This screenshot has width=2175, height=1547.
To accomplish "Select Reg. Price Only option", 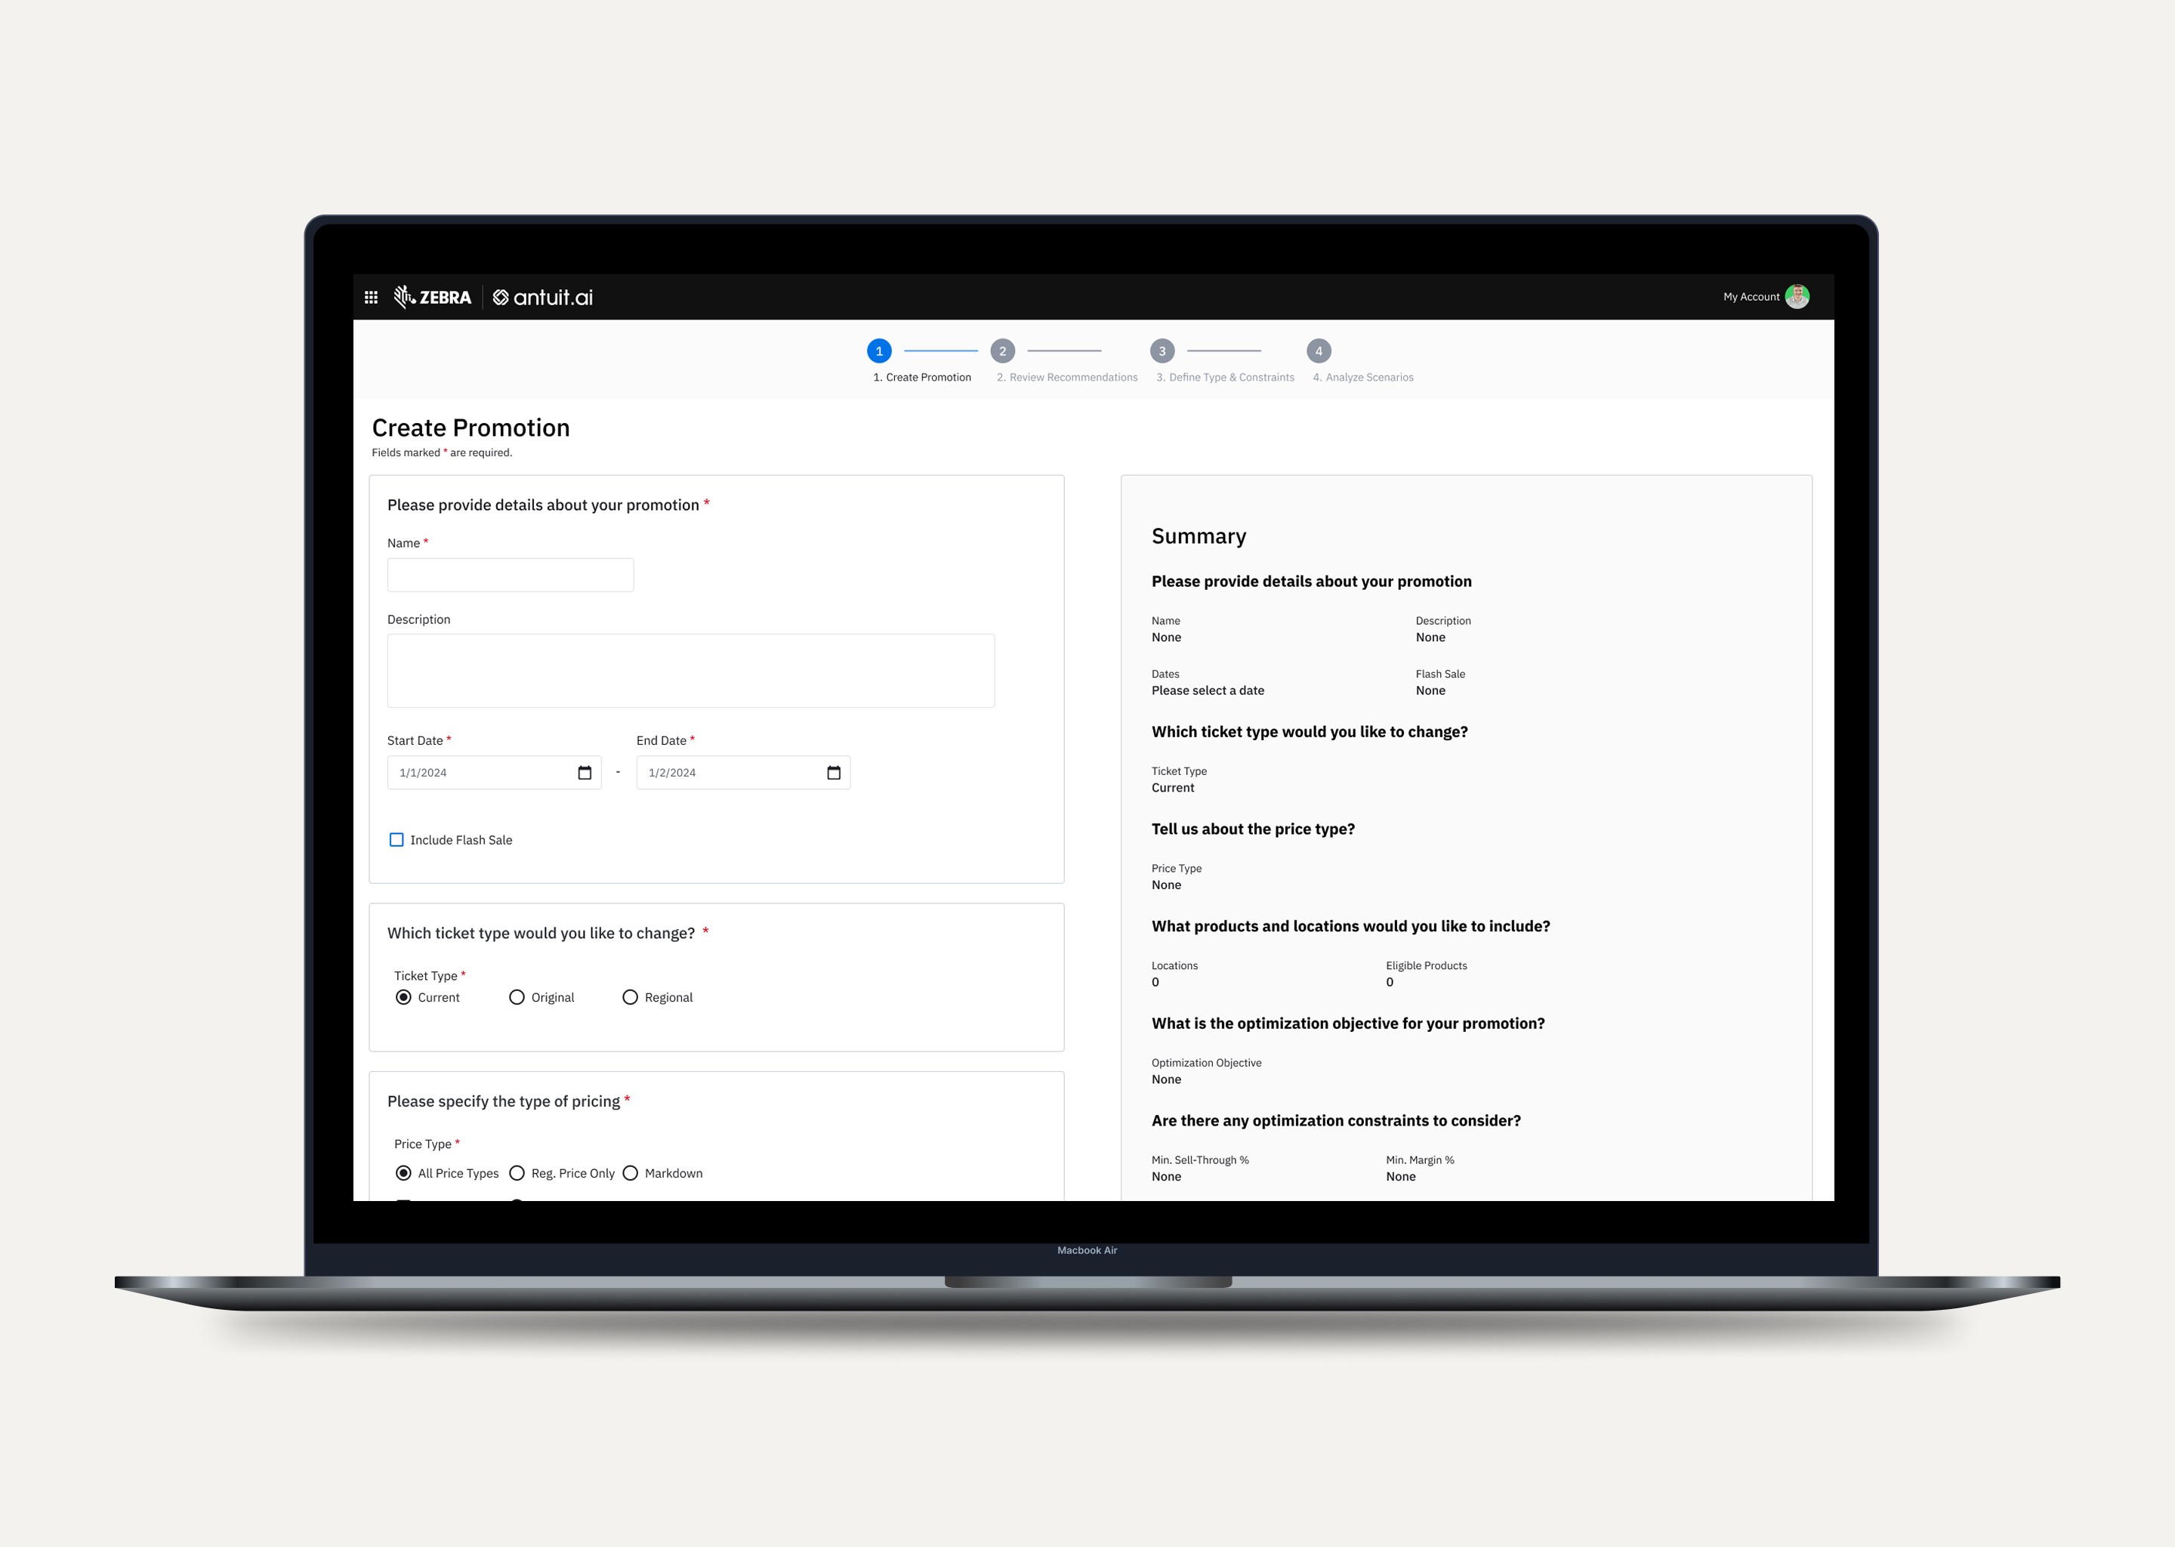I will click(x=517, y=1172).
